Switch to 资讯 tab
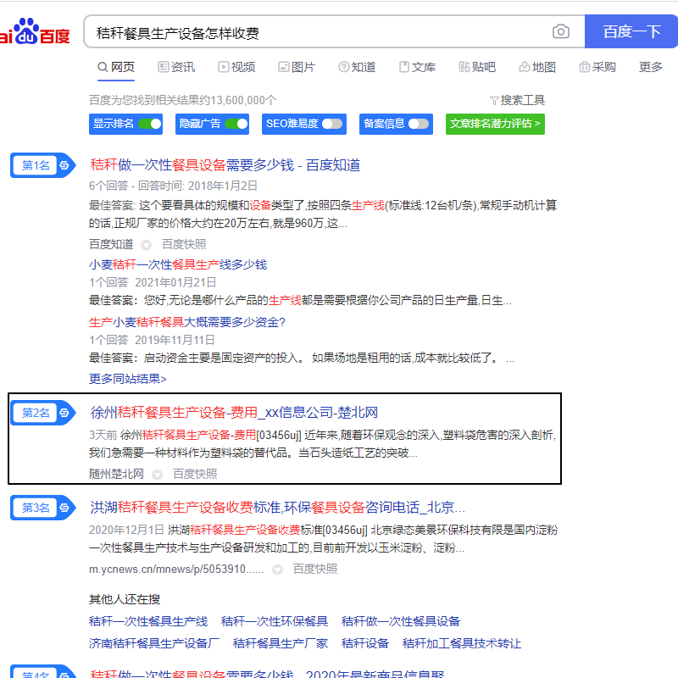 [x=176, y=67]
